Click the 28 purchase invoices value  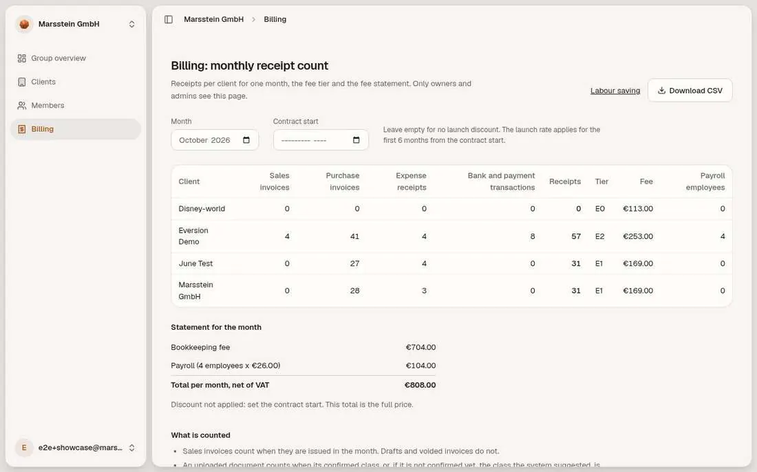[x=355, y=291]
